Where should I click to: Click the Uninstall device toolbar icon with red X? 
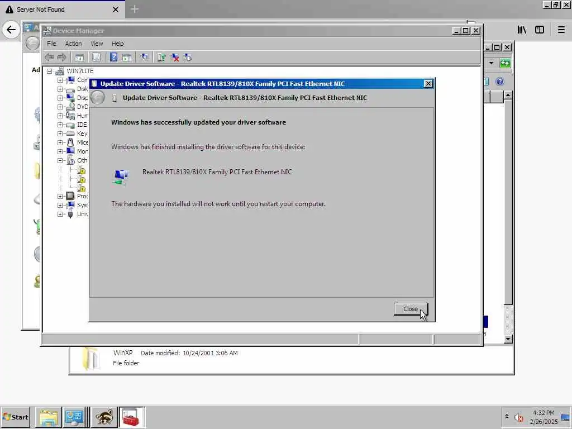(175, 58)
